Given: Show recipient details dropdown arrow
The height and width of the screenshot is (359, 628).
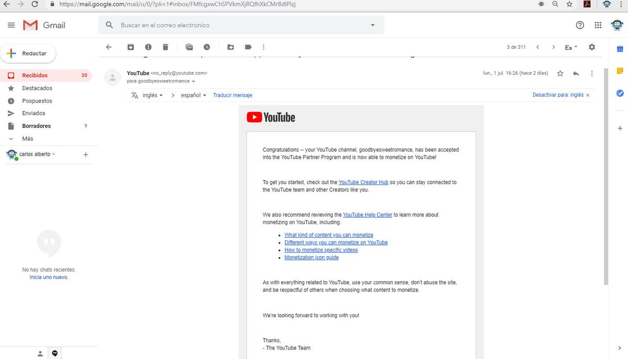Looking at the screenshot, I should [193, 82].
